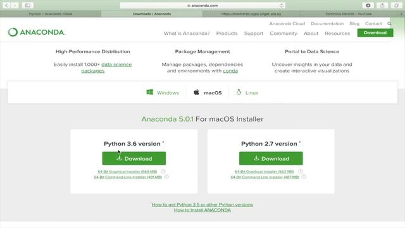The height and width of the screenshot is (228, 405).
Task: Open How to Install ANACONDA link
Action: pos(202,210)
